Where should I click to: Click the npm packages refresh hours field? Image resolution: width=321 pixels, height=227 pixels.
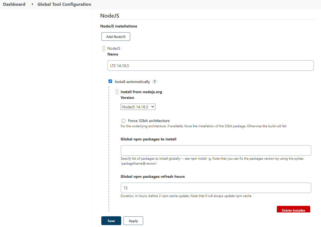click(x=216, y=188)
